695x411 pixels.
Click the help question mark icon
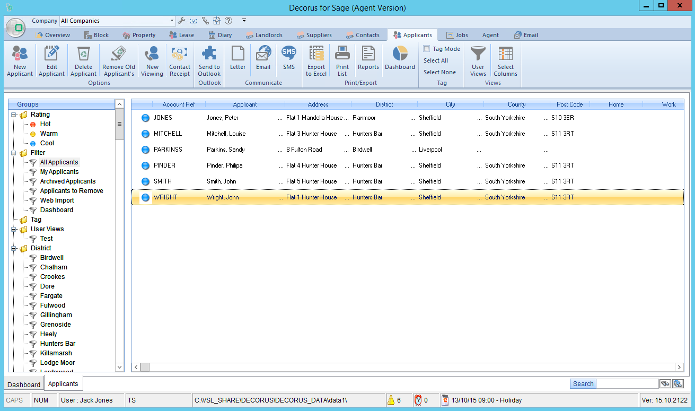228,21
